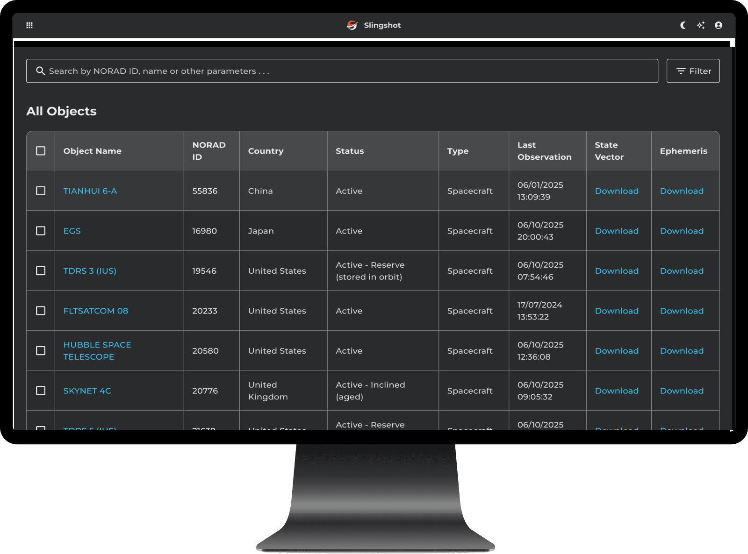Download state vector for Hubble Space Telescope

(617, 351)
